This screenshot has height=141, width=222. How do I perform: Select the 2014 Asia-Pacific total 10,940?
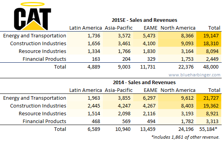[123, 129]
